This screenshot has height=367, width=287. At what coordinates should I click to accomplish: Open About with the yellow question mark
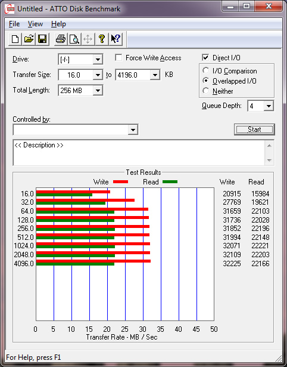tap(102, 39)
